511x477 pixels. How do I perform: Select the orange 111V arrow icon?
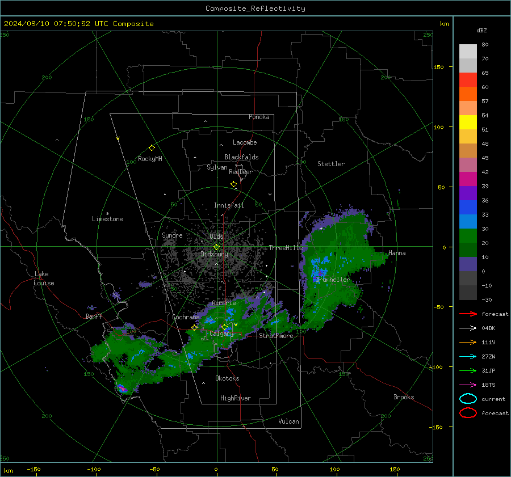point(468,342)
